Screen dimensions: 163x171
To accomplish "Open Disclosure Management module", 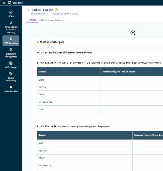I will click(x=11, y=53).
